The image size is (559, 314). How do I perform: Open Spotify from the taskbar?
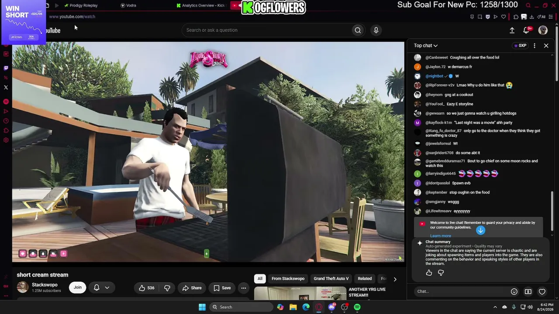(357, 307)
